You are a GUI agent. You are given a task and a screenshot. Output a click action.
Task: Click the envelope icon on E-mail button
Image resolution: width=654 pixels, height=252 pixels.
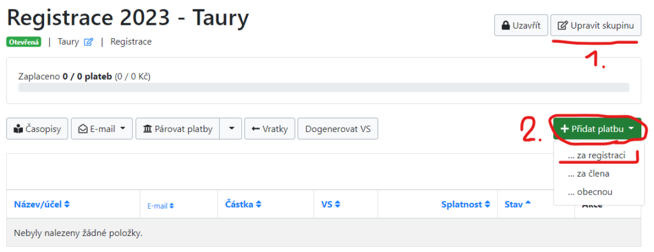(x=82, y=129)
